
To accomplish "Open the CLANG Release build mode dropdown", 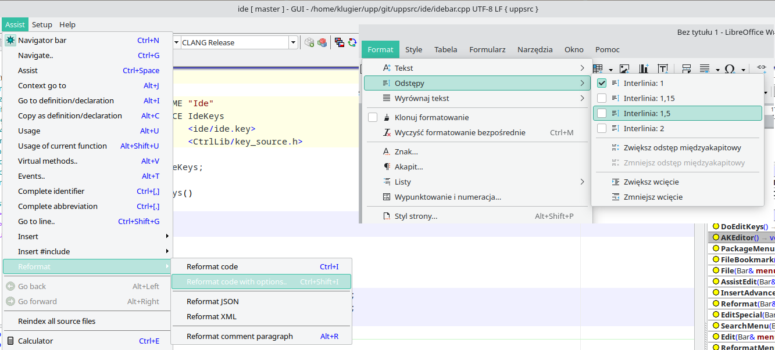I will [x=294, y=42].
